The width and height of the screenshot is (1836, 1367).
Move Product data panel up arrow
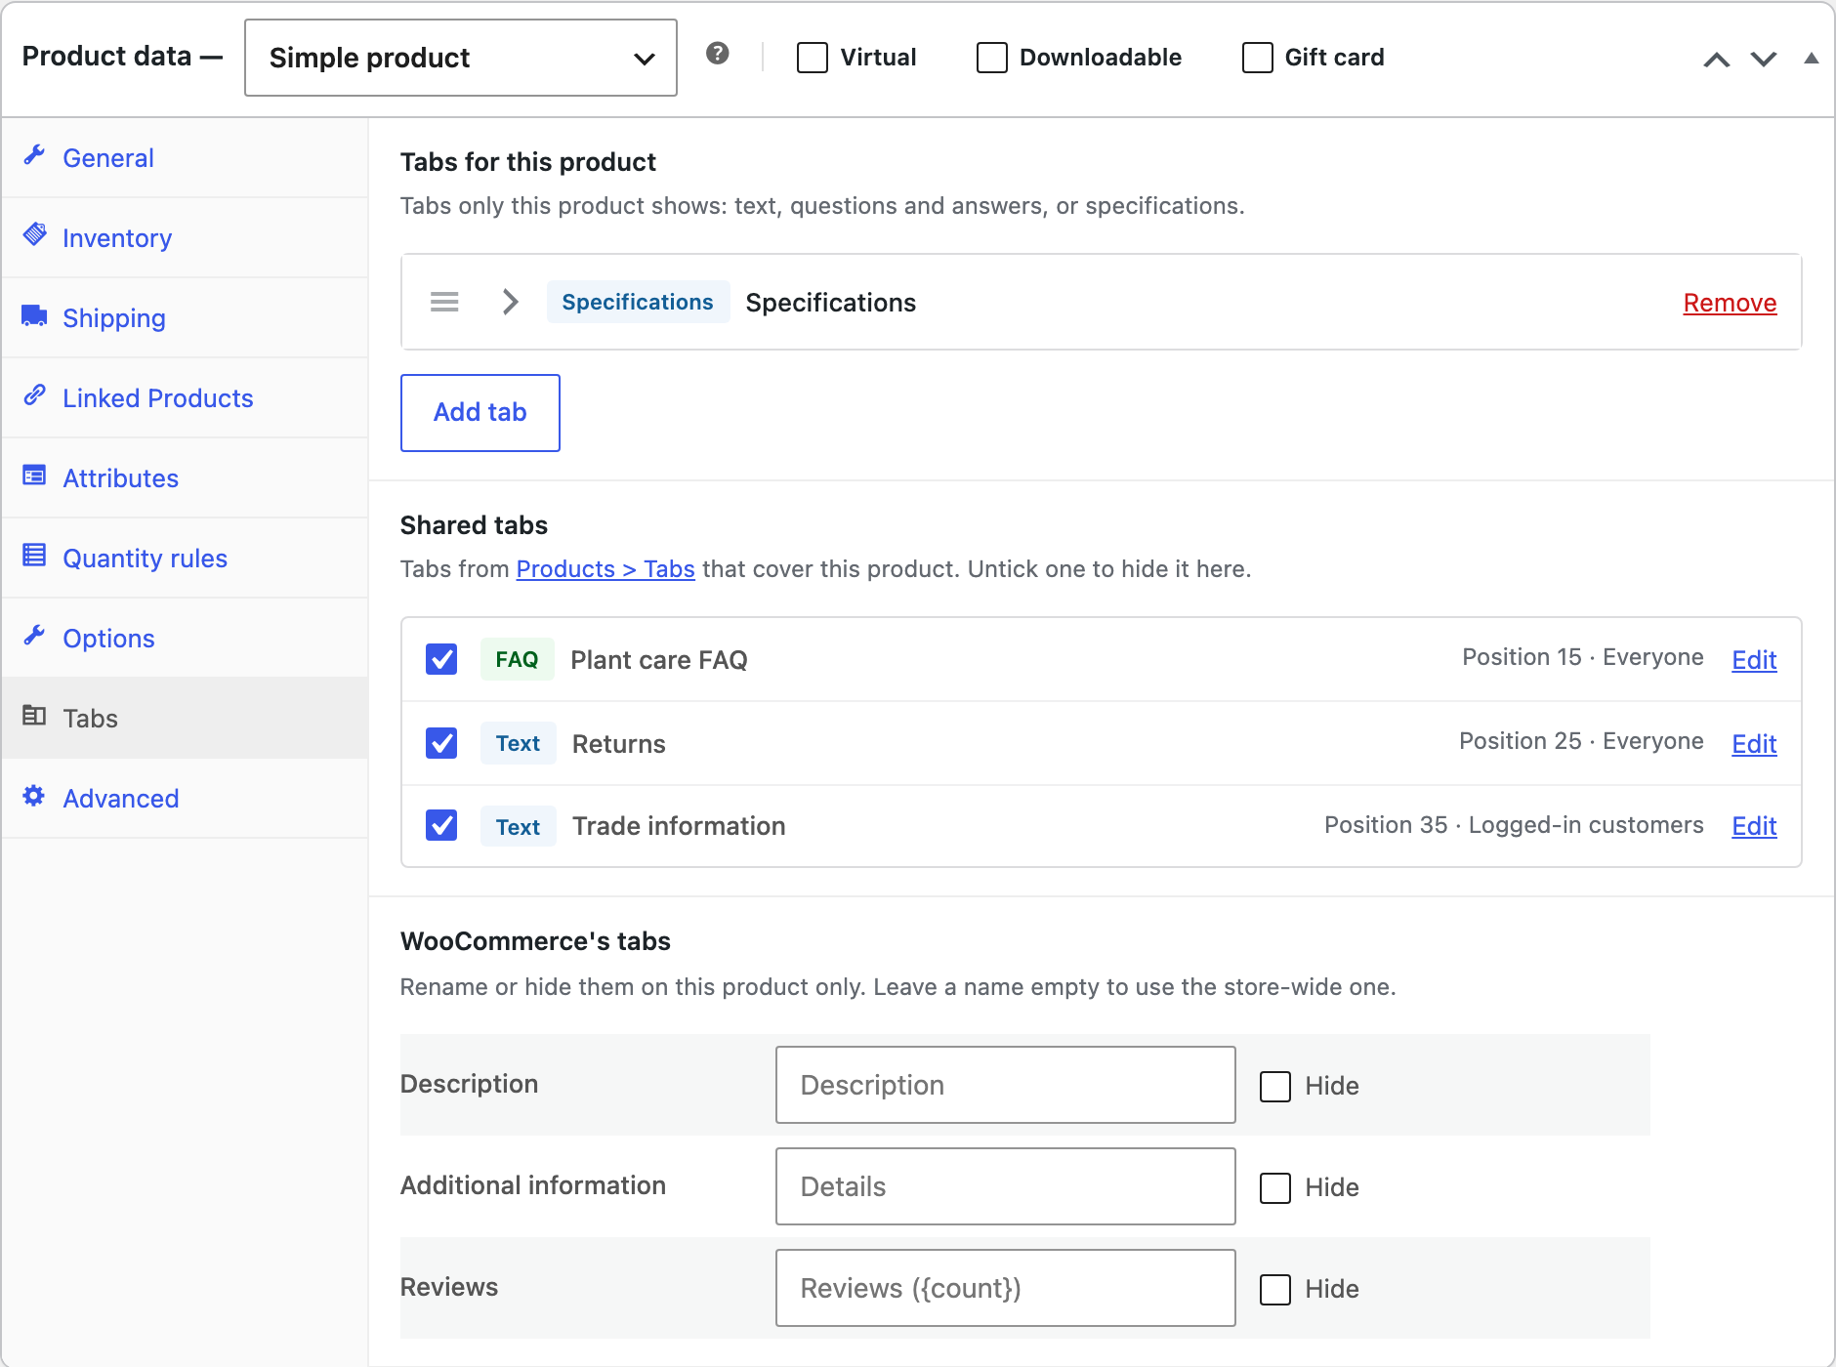point(1717,59)
